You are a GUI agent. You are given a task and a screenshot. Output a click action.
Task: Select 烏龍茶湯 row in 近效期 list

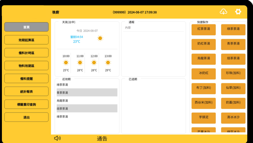click(x=87, y=100)
